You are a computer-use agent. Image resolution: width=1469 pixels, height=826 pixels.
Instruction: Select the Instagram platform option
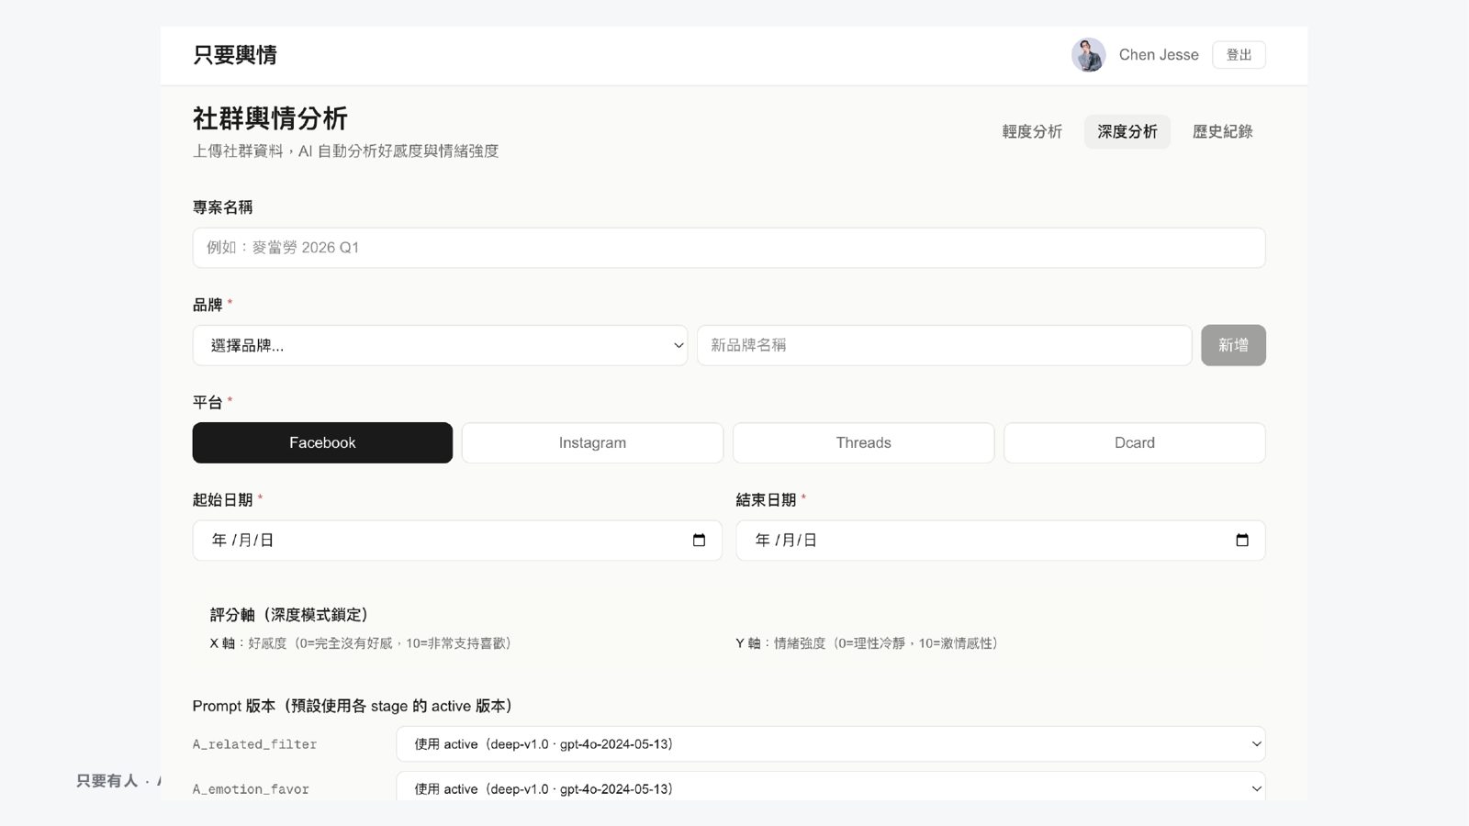click(592, 442)
